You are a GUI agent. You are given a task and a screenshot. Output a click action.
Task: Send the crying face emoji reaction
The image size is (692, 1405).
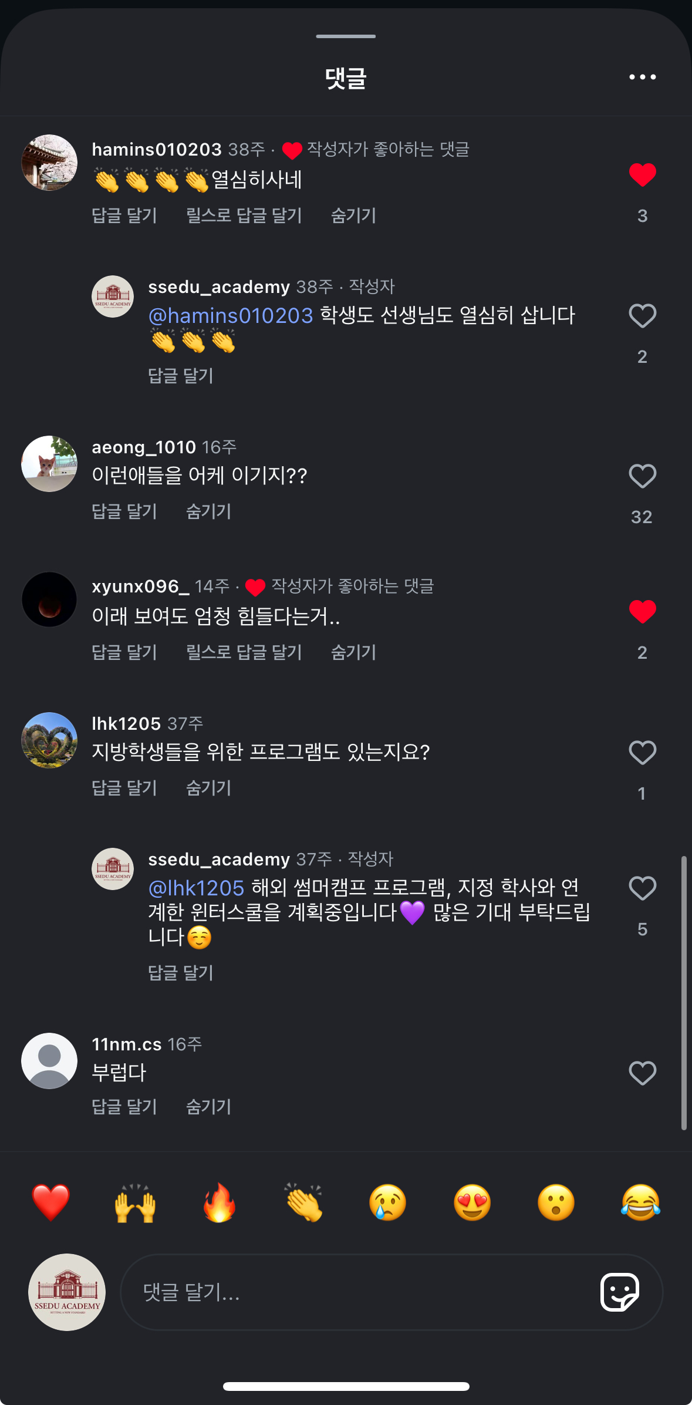click(388, 1202)
